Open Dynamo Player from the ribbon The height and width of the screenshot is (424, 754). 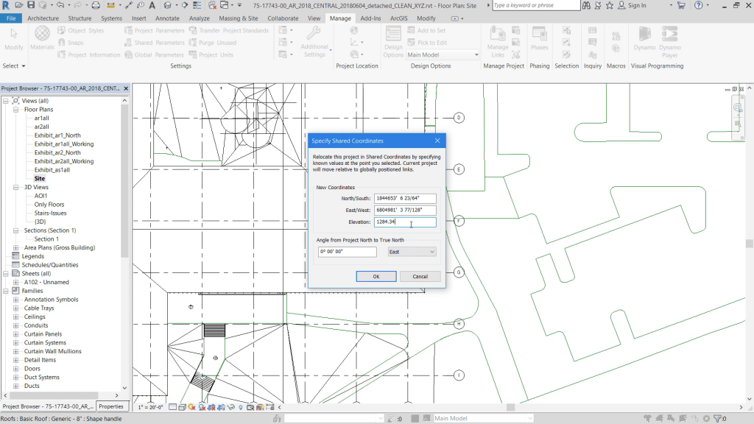coord(670,42)
